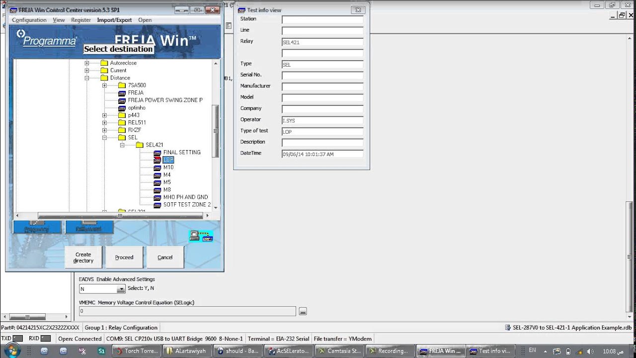
Task: Select the optimho test file icon
Action: (122, 108)
